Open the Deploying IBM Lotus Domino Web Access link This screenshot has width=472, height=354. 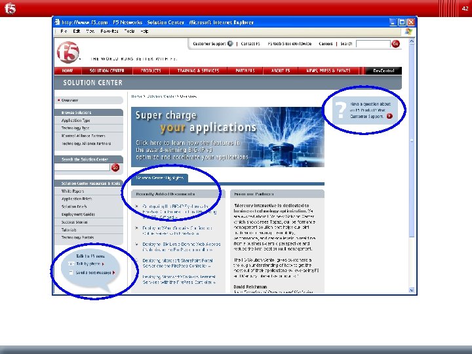point(182,247)
